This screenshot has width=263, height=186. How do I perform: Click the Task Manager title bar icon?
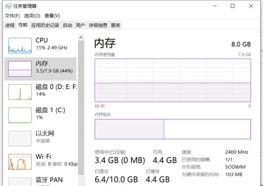pyautogui.click(x=8, y=6)
